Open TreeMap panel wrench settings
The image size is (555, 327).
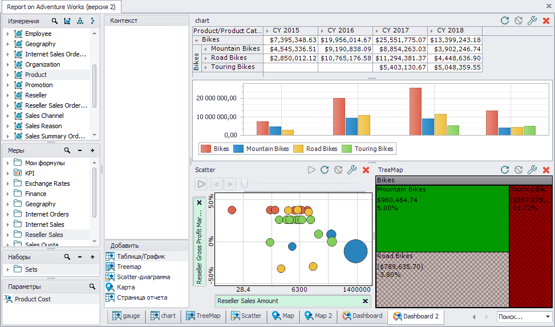click(532, 170)
